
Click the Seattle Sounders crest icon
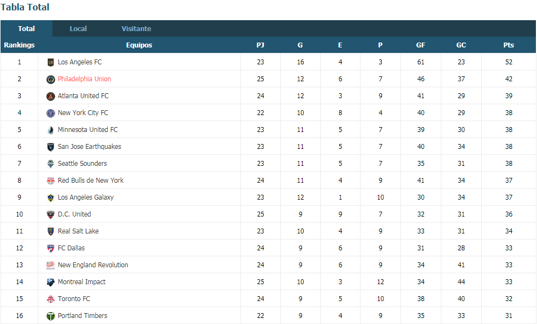tap(50, 164)
